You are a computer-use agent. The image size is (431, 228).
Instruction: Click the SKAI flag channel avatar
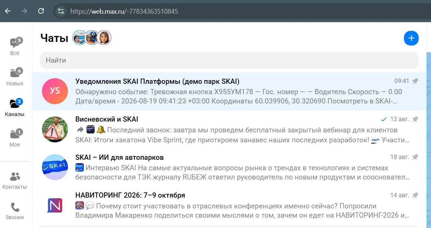(x=55, y=167)
